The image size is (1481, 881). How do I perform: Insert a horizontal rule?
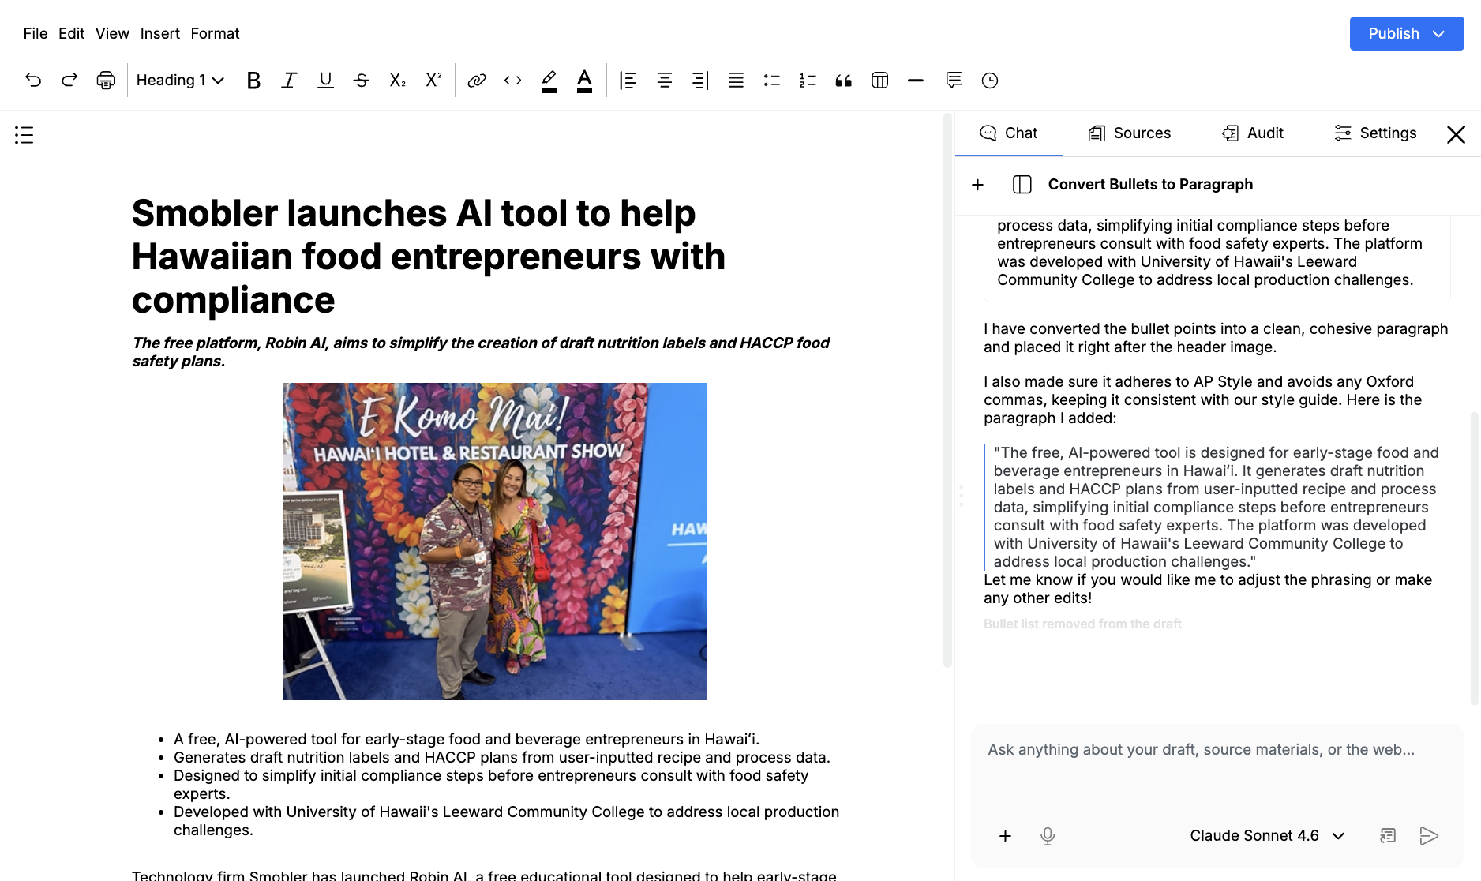916,81
